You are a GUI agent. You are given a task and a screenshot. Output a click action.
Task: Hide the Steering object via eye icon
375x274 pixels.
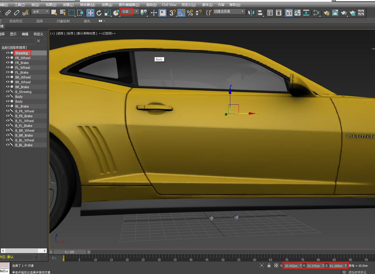coord(8,53)
